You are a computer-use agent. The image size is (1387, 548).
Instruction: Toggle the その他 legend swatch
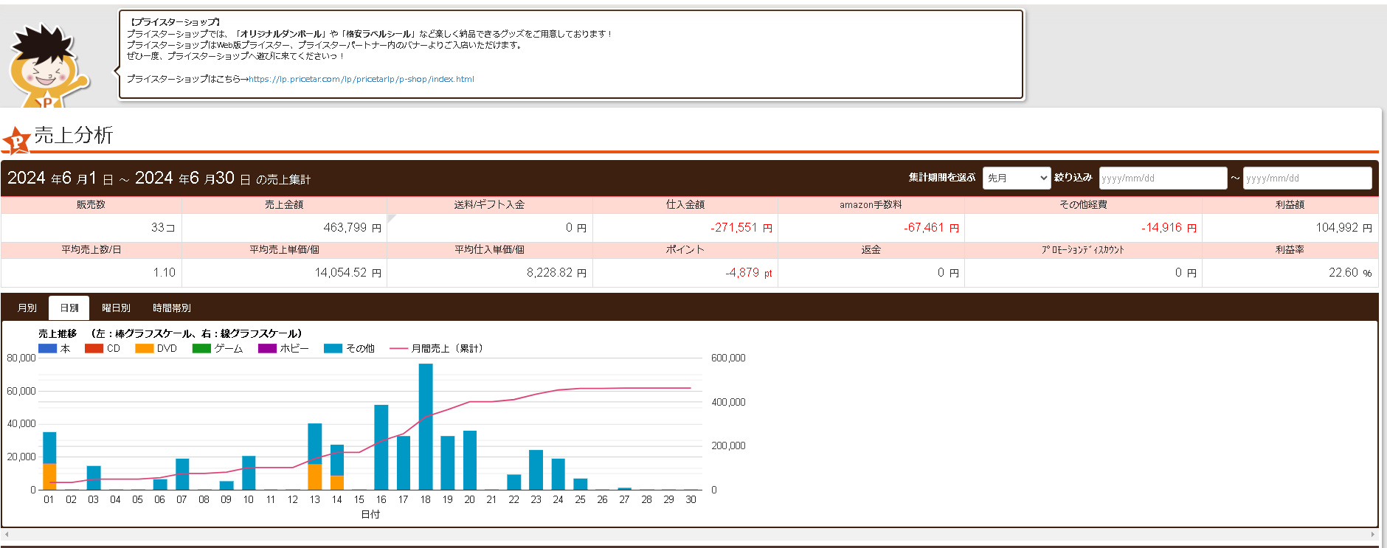point(333,348)
